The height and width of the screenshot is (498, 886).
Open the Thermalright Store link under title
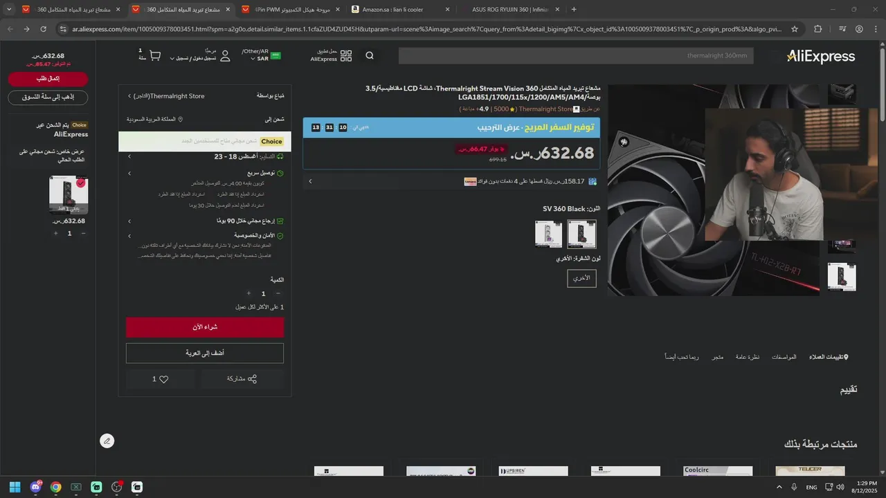click(x=545, y=109)
